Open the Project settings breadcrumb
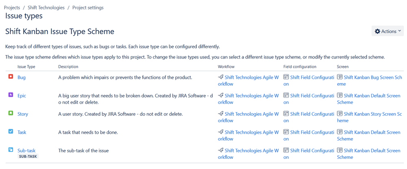Screen dimensions: 407x169 click(x=88, y=7)
